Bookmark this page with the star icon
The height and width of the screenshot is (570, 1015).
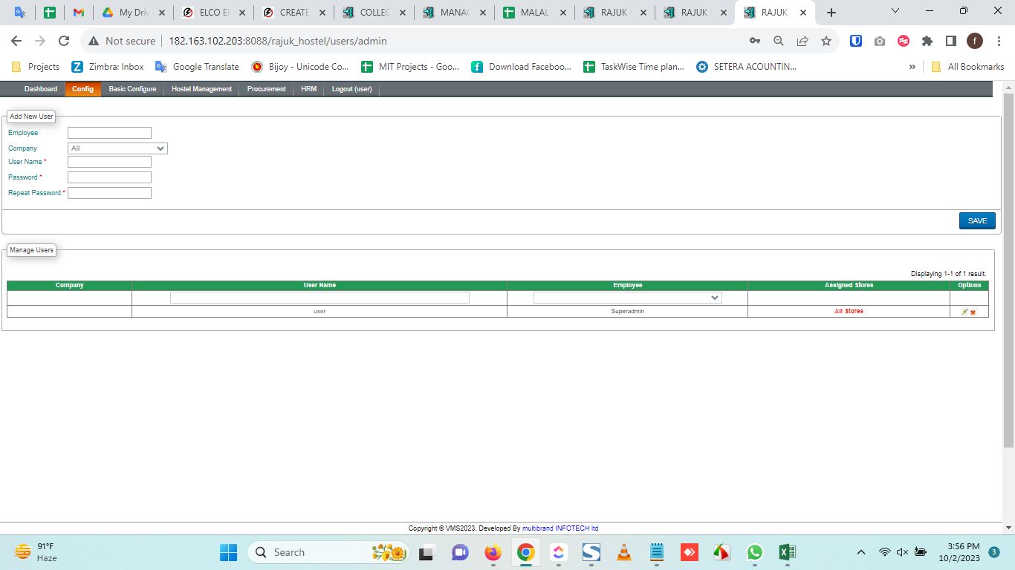826,41
